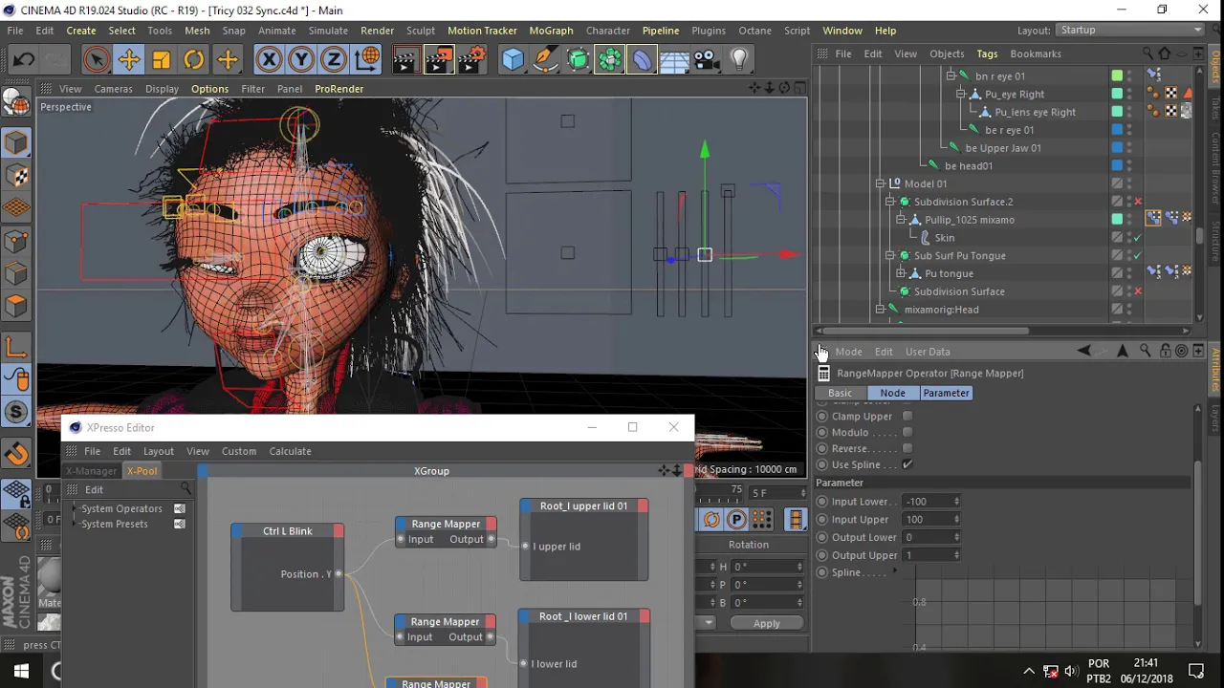Click the search icon in Object Manager
Viewport: 1224px width, 688px height.
click(x=1146, y=54)
